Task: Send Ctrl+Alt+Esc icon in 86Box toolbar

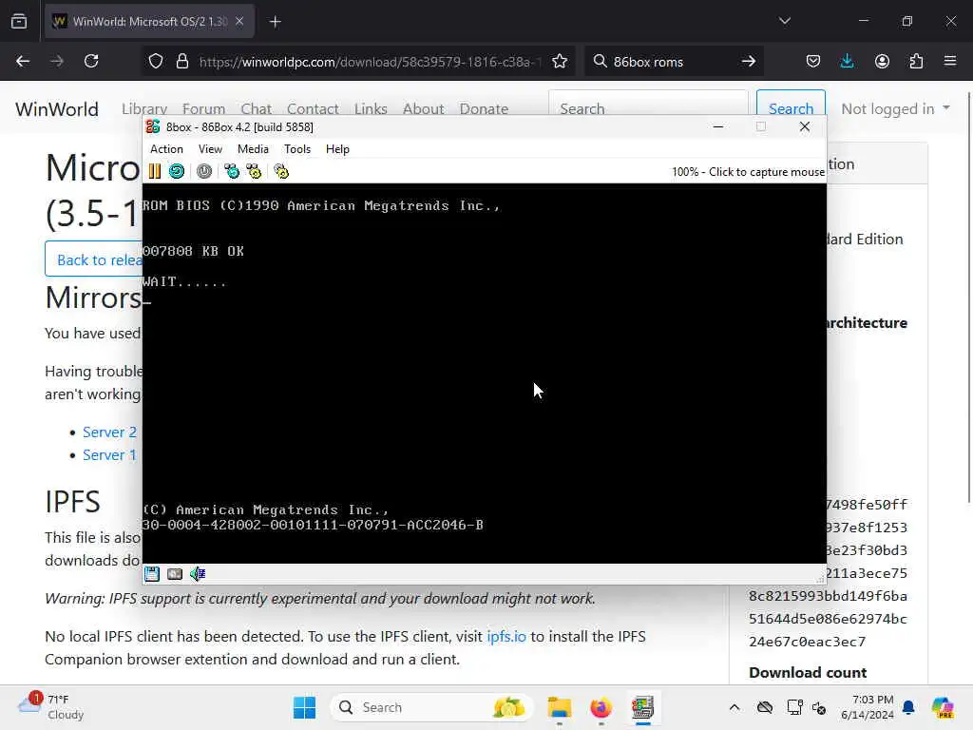Action: click(x=254, y=171)
